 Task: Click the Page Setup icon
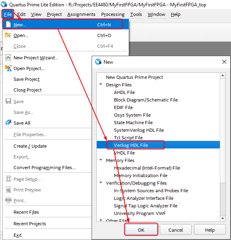[8, 179]
